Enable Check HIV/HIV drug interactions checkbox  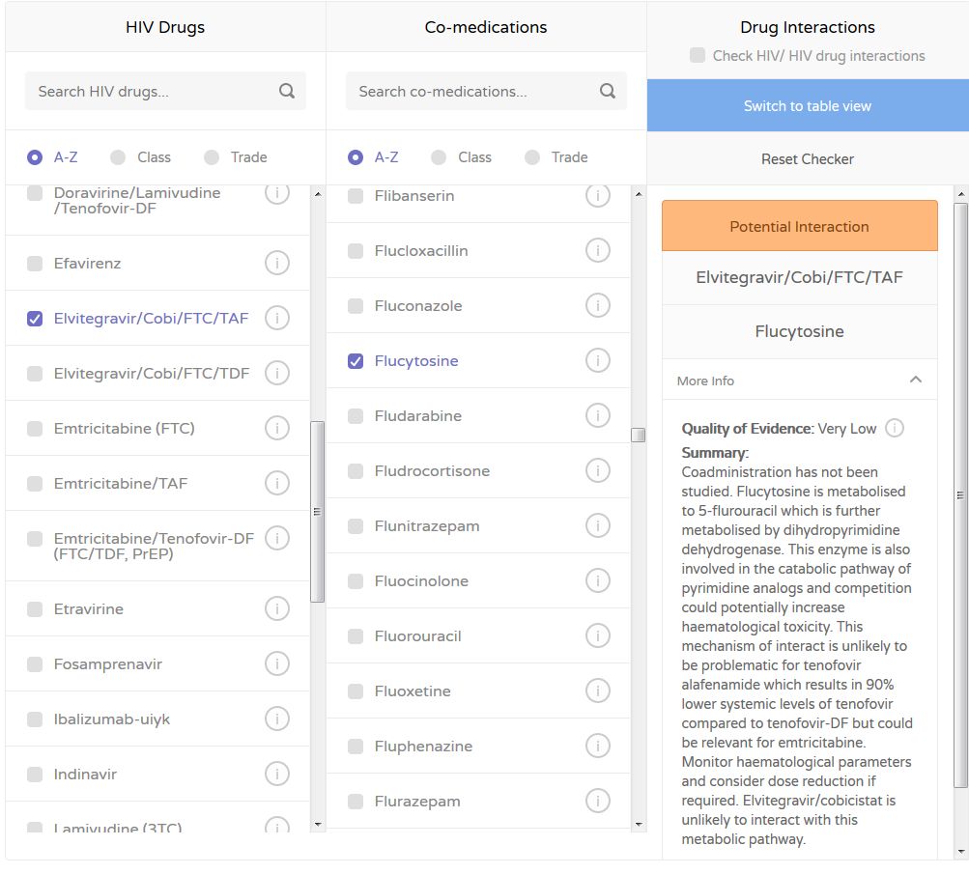(698, 56)
